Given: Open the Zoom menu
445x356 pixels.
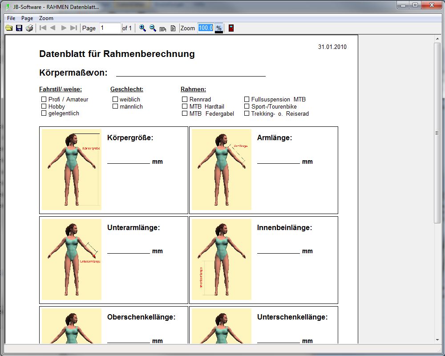Looking at the screenshot, I should [x=46, y=18].
